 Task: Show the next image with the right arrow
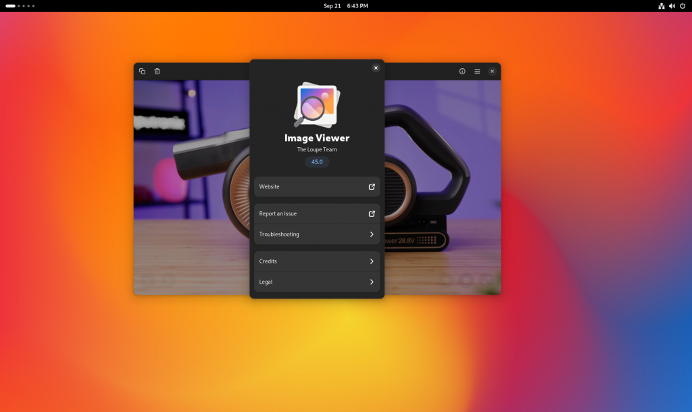tap(168, 280)
